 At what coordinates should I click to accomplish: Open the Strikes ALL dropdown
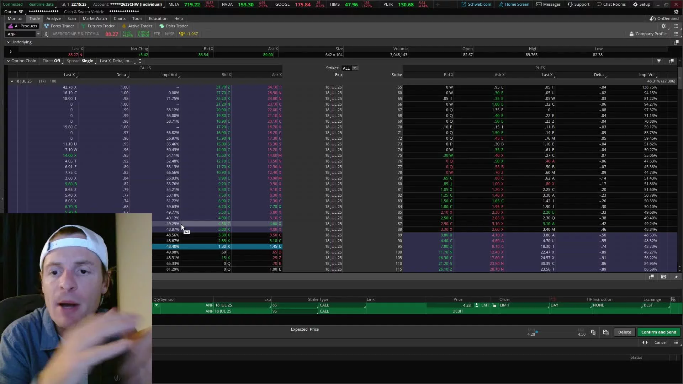(x=349, y=68)
